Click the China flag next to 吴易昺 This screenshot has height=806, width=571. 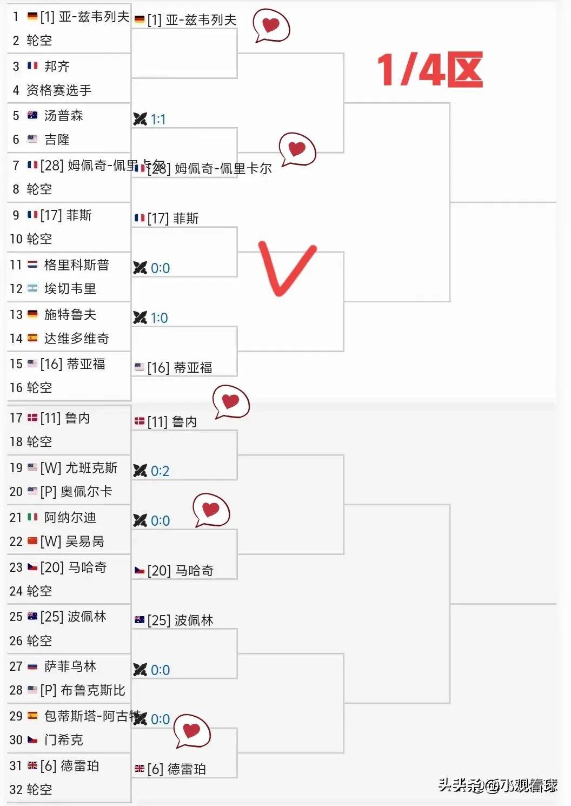click(x=32, y=541)
